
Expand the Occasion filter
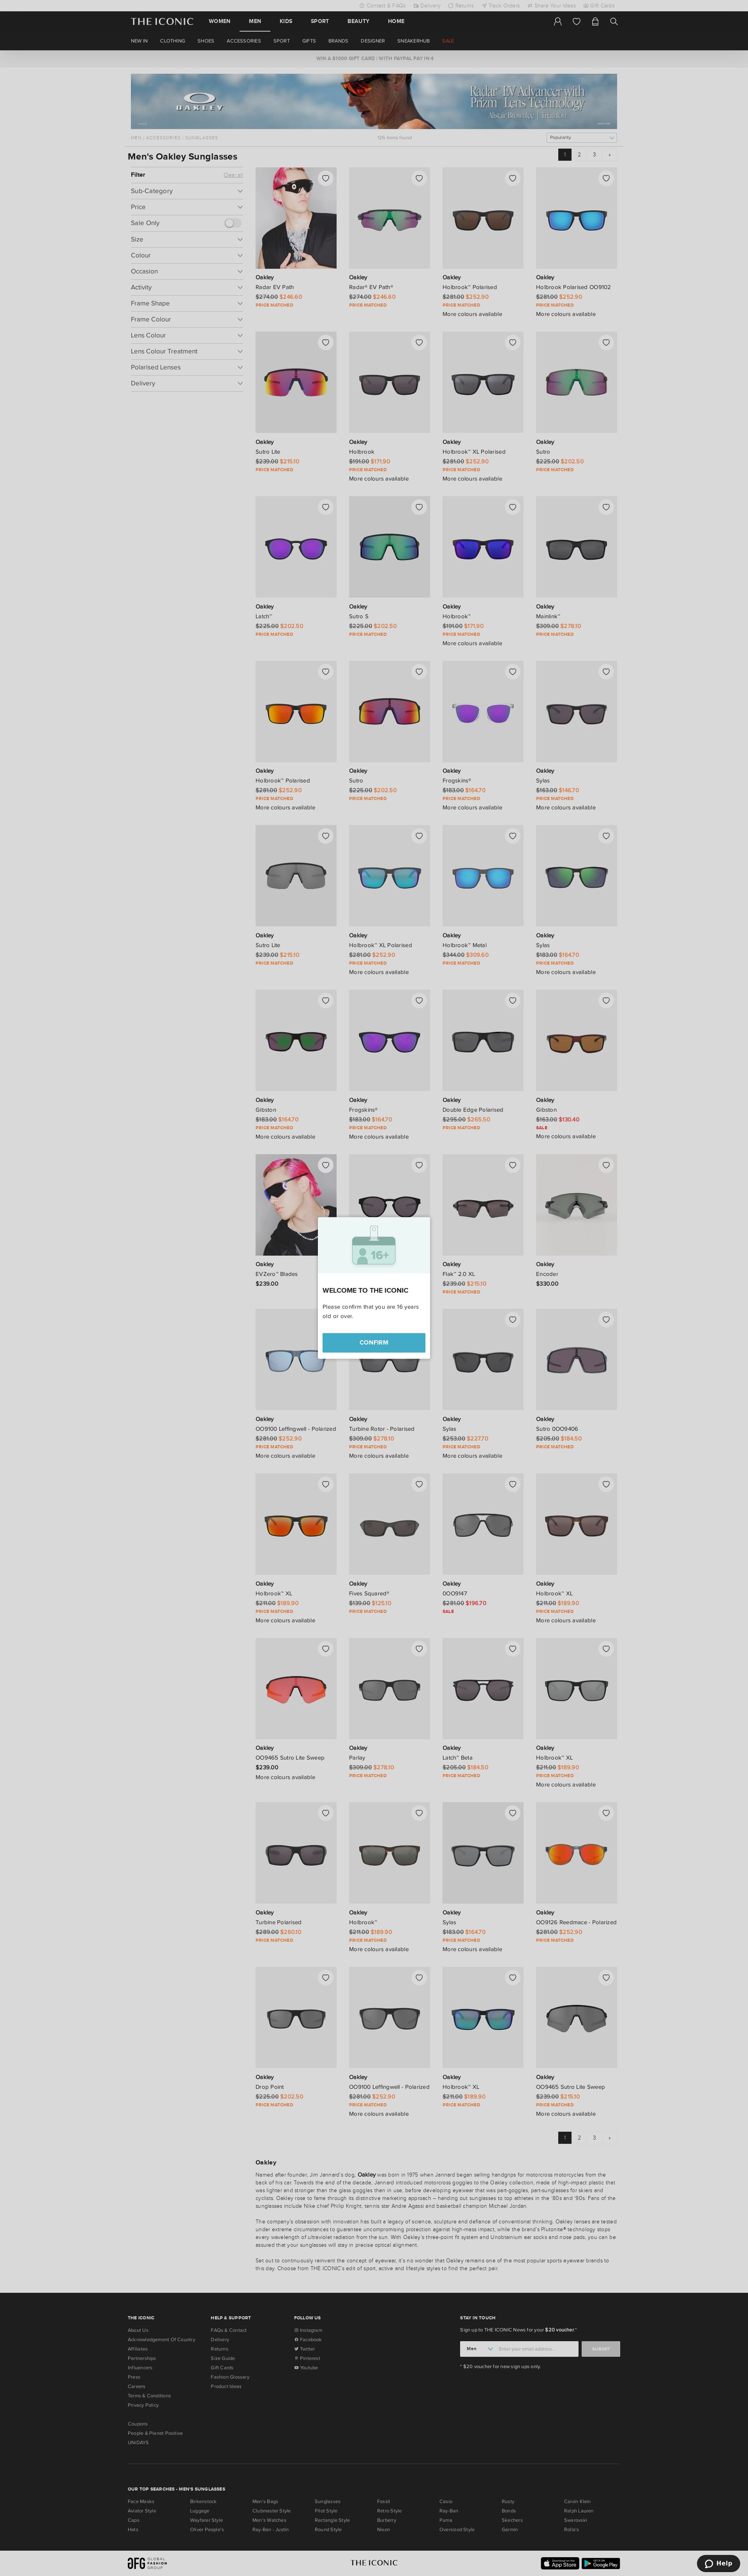pos(186,271)
